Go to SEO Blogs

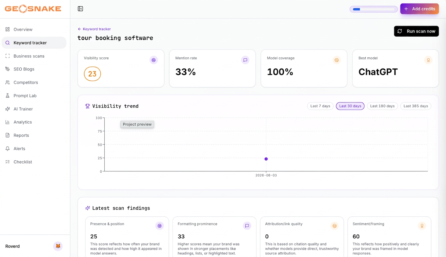[x=34, y=69]
